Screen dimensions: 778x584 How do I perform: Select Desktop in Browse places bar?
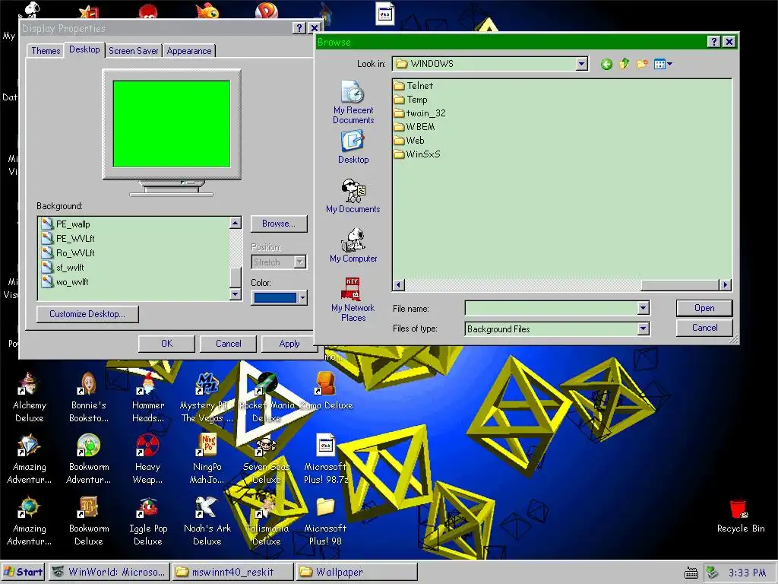pos(353,147)
